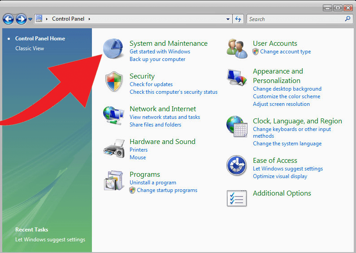Click Change startup programs link
The height and width of the screenshot is (253, 356).
[x=167, y=190]
